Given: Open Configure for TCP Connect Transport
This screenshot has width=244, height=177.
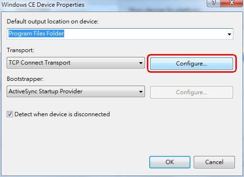Looking at the screenshot, I should (x=191, y=64).
